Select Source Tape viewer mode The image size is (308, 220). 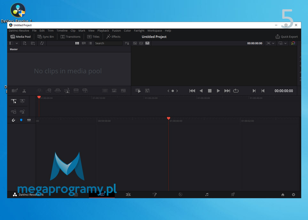coord(141,43)
